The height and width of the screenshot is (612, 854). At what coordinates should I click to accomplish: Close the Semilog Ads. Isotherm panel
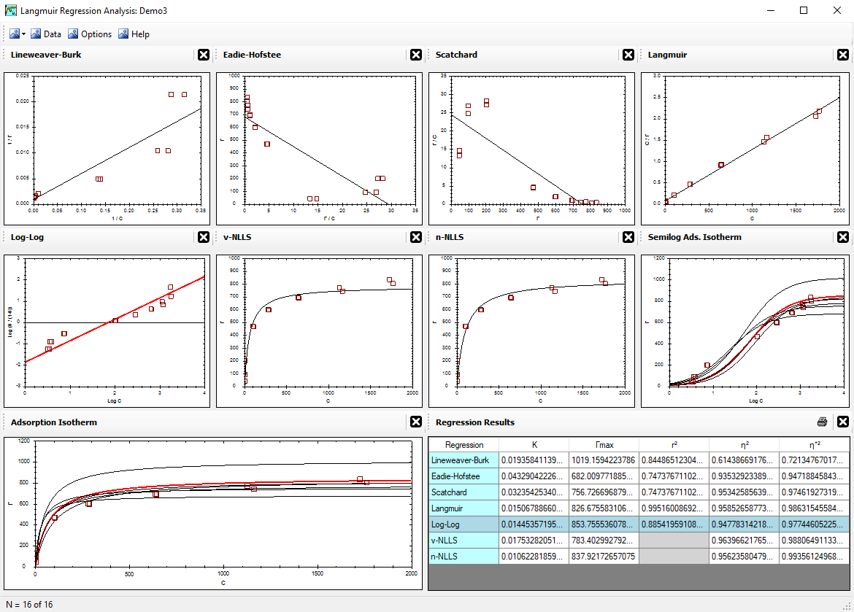coord(843,237)
